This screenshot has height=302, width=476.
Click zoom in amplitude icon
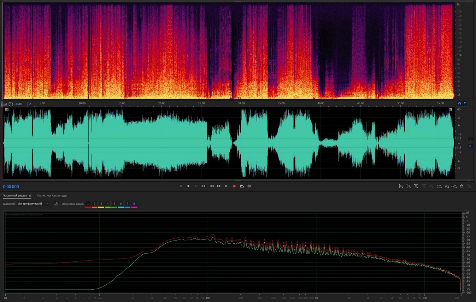(x=401, y=186)
